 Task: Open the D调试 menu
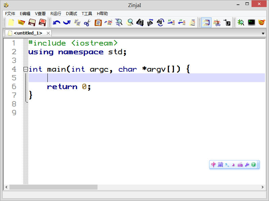coord(71,13)
